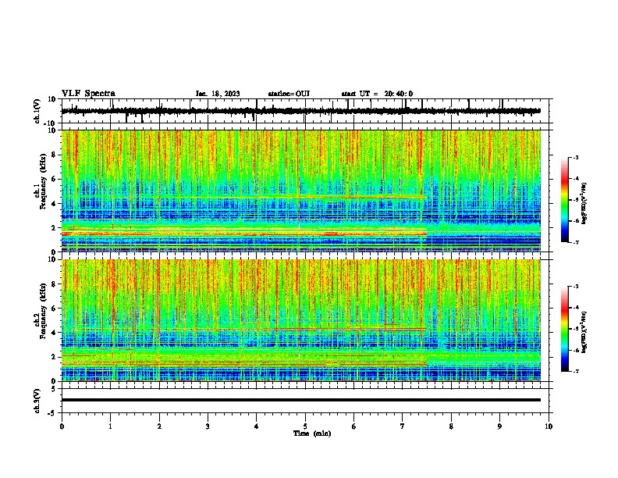
Task: Click the ch.2 spectrogram color bar
Action: pos(564,329)
